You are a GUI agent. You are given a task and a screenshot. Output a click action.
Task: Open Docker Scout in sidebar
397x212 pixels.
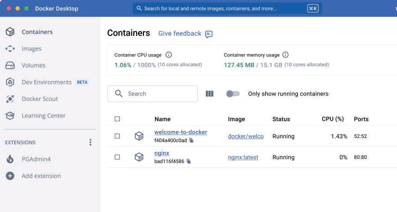pyautogui.click(x=40, y=99)
